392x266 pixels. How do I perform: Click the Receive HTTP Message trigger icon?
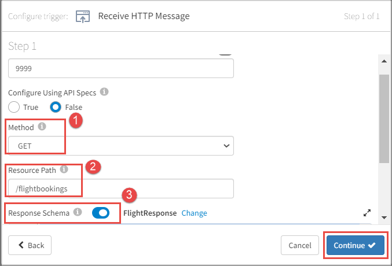tap(83, 16)
